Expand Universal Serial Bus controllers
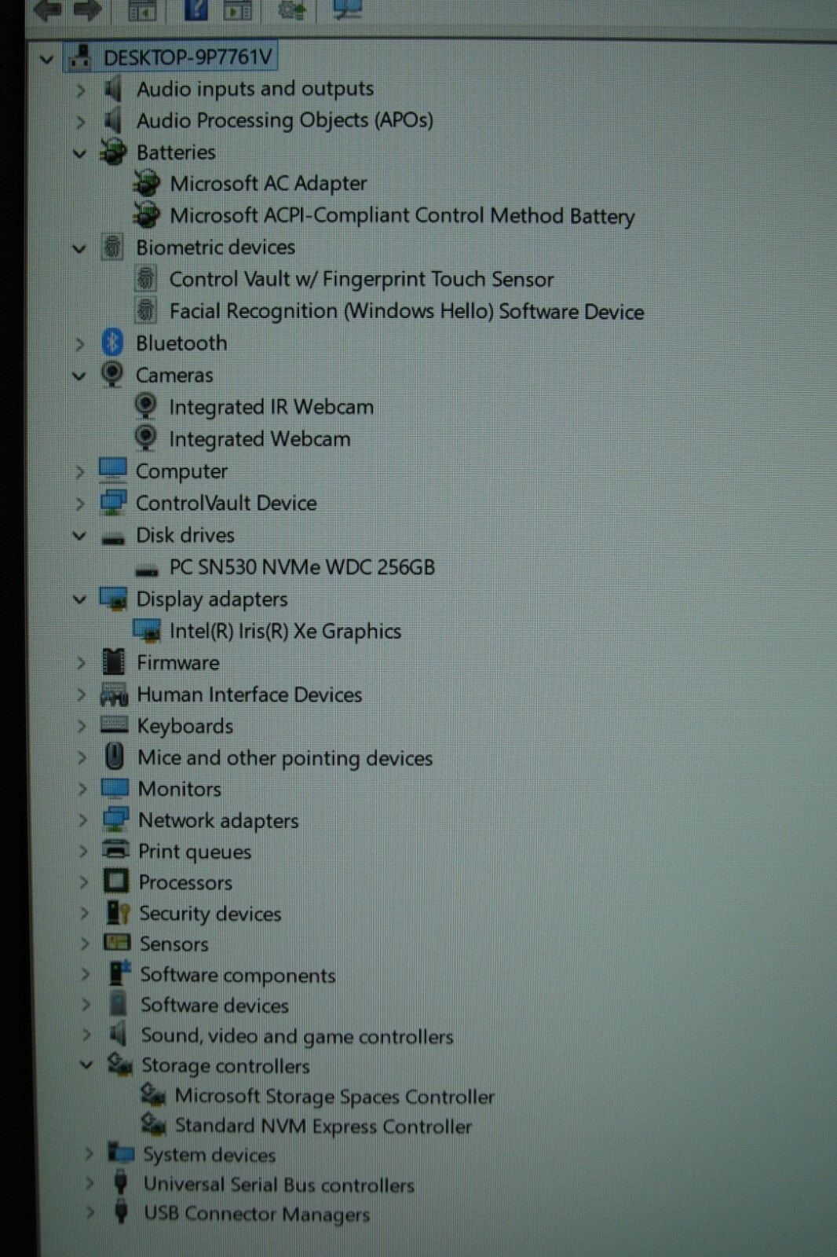This screenshot has height=1257, width=837. [x=89, y=1183]
